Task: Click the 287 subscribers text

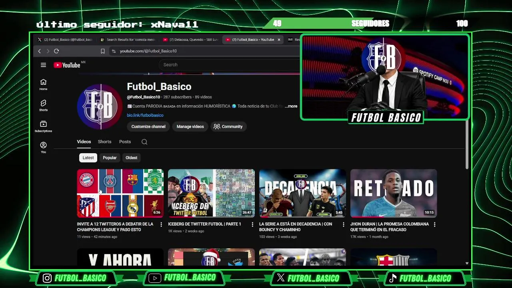Action: click(177, 97)
